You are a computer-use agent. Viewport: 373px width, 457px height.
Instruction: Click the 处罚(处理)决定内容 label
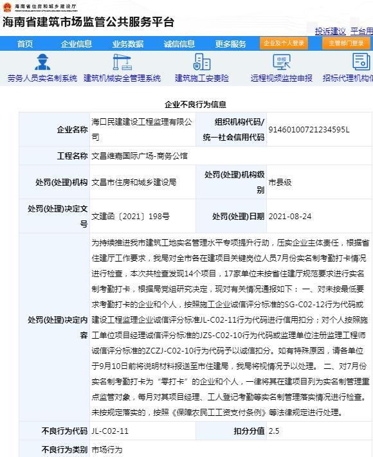pyautogui.click(x=58, y=328)
